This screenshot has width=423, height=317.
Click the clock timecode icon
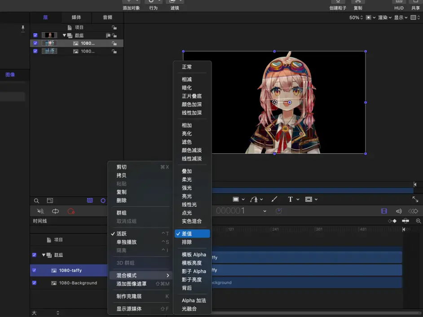click(279, 211)
